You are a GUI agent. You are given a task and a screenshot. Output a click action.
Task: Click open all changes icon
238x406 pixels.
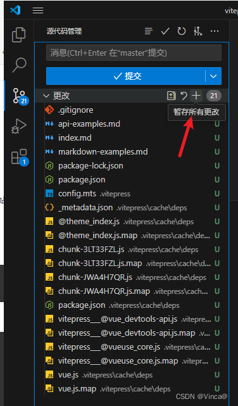(x=171, y=96)
